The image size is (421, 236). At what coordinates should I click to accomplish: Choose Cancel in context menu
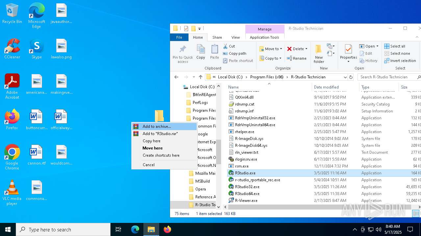coord(164,165)
